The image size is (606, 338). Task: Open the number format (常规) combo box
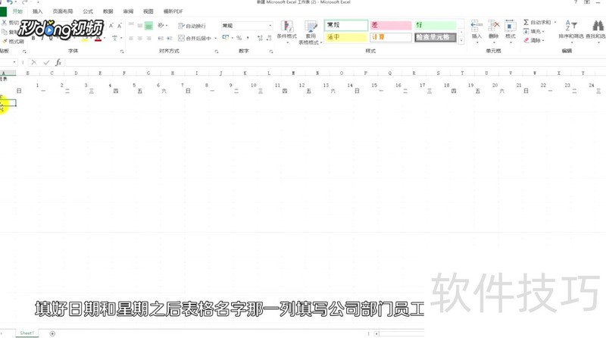(x=247, y=26)
